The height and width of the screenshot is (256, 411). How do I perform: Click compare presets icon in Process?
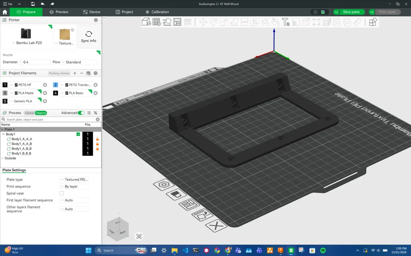pyautogui.click(x=96, y=113)
